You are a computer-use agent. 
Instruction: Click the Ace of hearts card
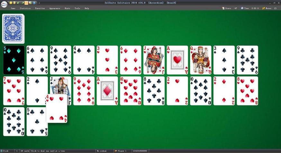pos(177,60)
